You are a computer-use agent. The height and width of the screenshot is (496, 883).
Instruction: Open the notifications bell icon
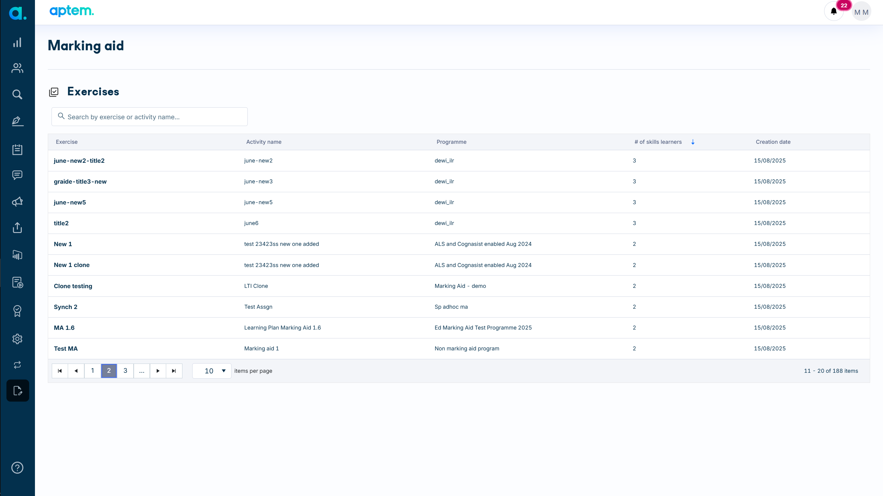click(833, 11)
